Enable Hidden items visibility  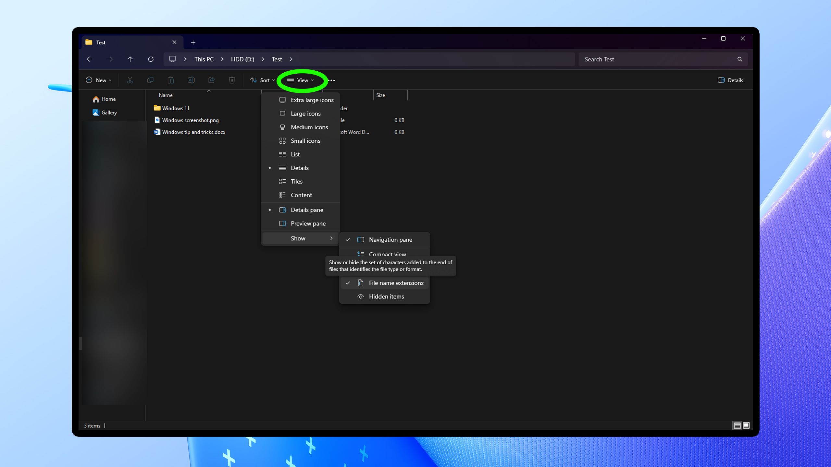[x=386, y=297]
